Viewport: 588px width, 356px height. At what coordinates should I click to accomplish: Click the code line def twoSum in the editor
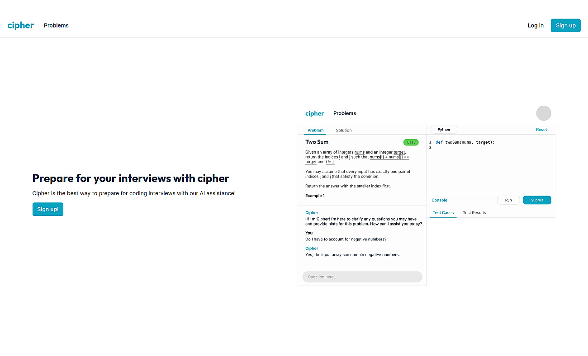pos(465,142)
